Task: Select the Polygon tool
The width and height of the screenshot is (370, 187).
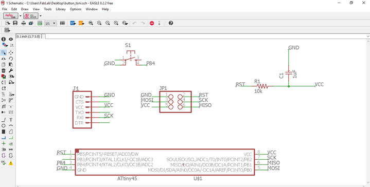Action: tap(11, 132)
